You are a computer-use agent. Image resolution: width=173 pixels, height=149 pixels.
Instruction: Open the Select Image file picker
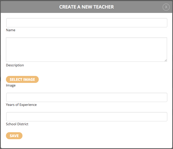[22, 79]
